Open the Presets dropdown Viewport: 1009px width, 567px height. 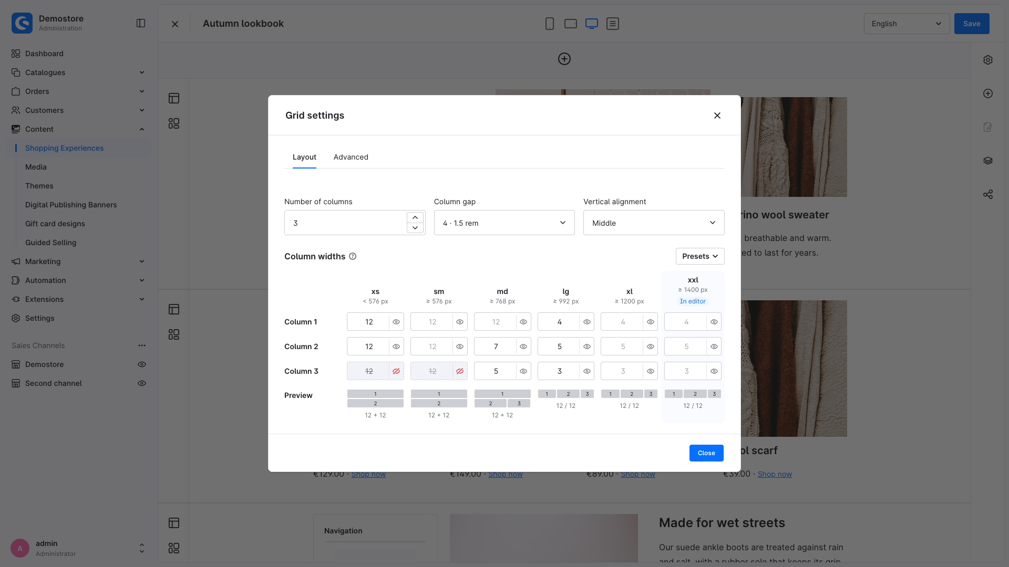click(700, 256)
